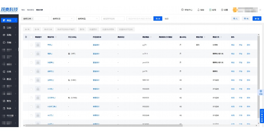
Task: Click the custom unit cell 筐(20斤)
Action: point(72,54)
